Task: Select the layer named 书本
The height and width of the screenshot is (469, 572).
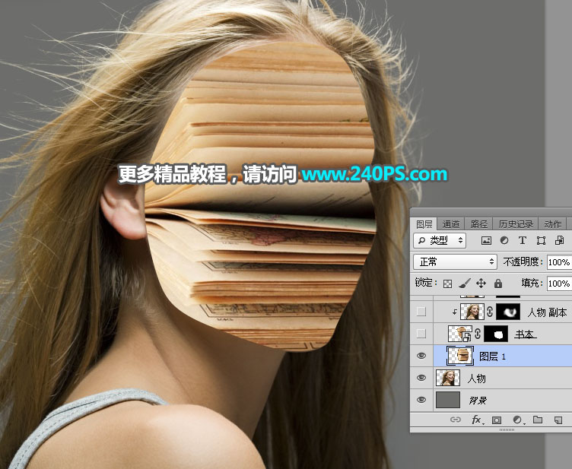Action: (x=525, y=334)
